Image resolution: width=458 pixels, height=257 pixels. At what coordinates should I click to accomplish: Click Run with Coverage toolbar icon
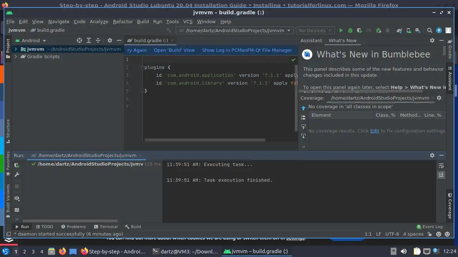[x=360, y=31]
